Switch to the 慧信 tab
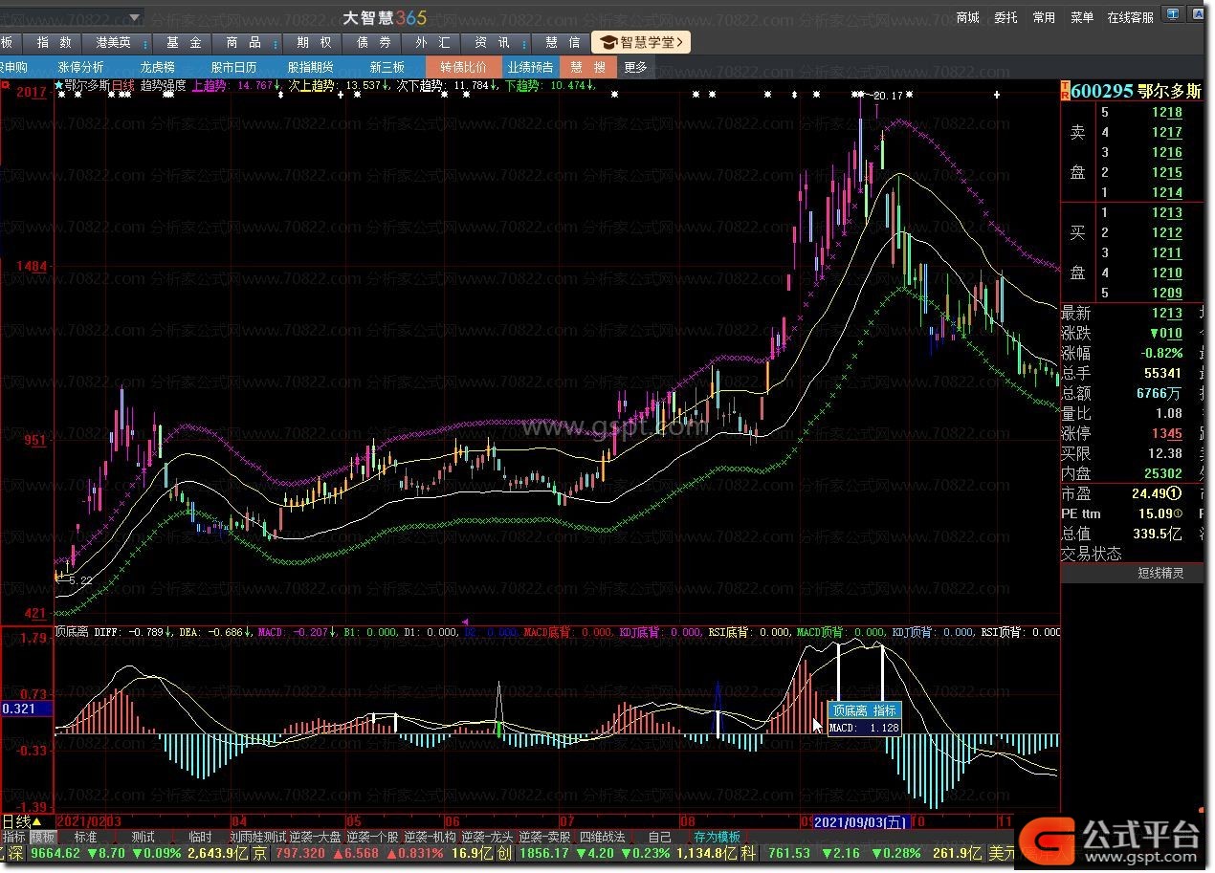This screenshot has width=1215, height=873. point(563,43)
